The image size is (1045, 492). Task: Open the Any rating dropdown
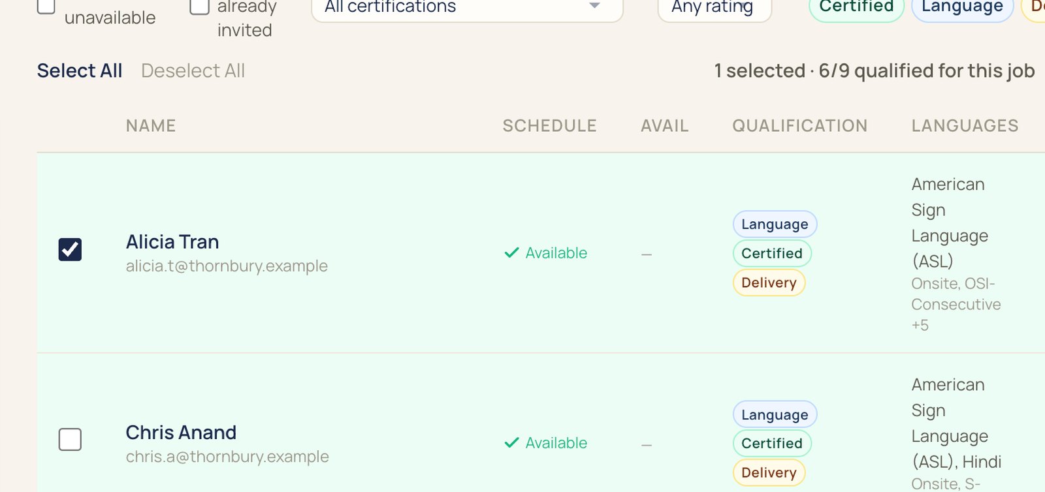pos(715,8)
